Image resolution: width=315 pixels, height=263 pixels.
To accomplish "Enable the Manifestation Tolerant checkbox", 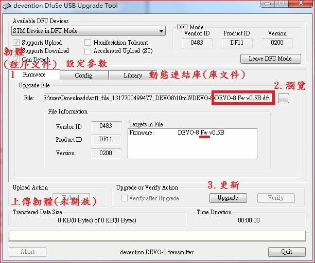I will (88, 42).
